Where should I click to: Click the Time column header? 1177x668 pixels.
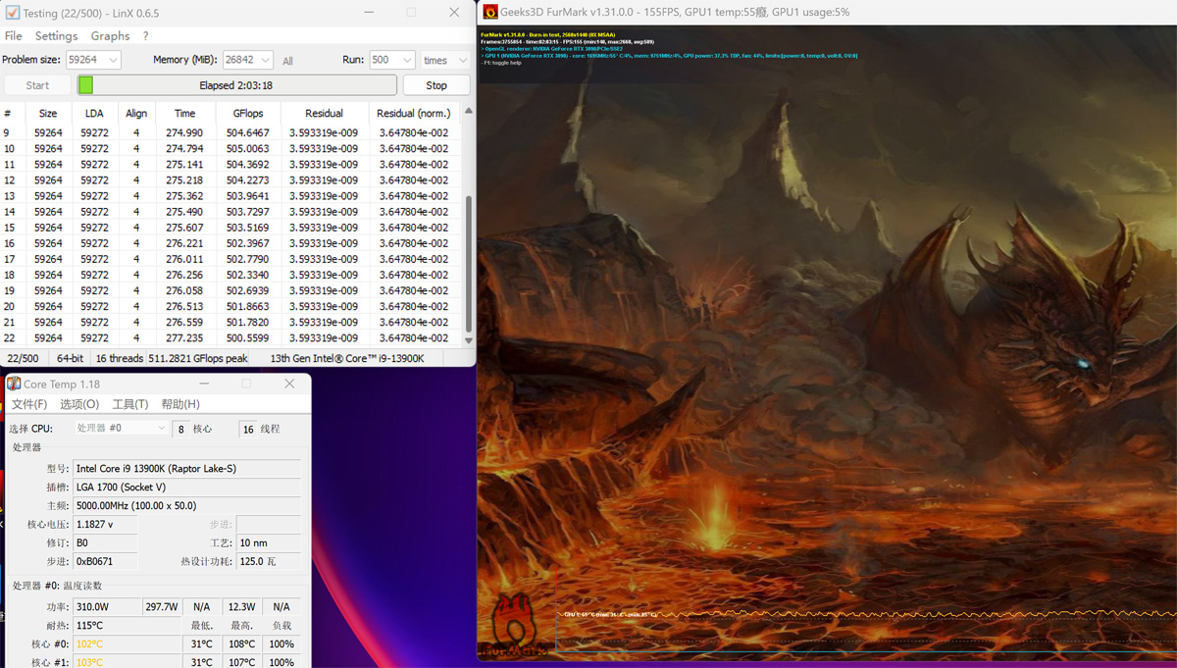(x=184, y=113)
